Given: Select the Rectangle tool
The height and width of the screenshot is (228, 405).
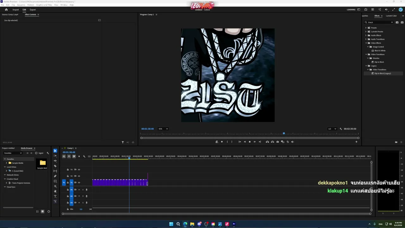Looking at the screenshot, I should click(x=55, y=181).
